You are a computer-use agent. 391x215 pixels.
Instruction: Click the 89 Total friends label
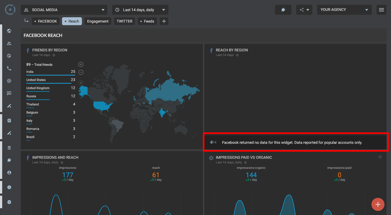[39, 65]
